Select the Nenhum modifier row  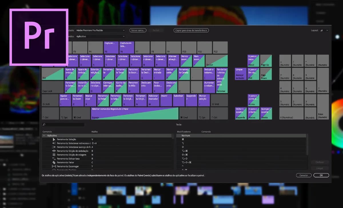click(x=241, y=136)
